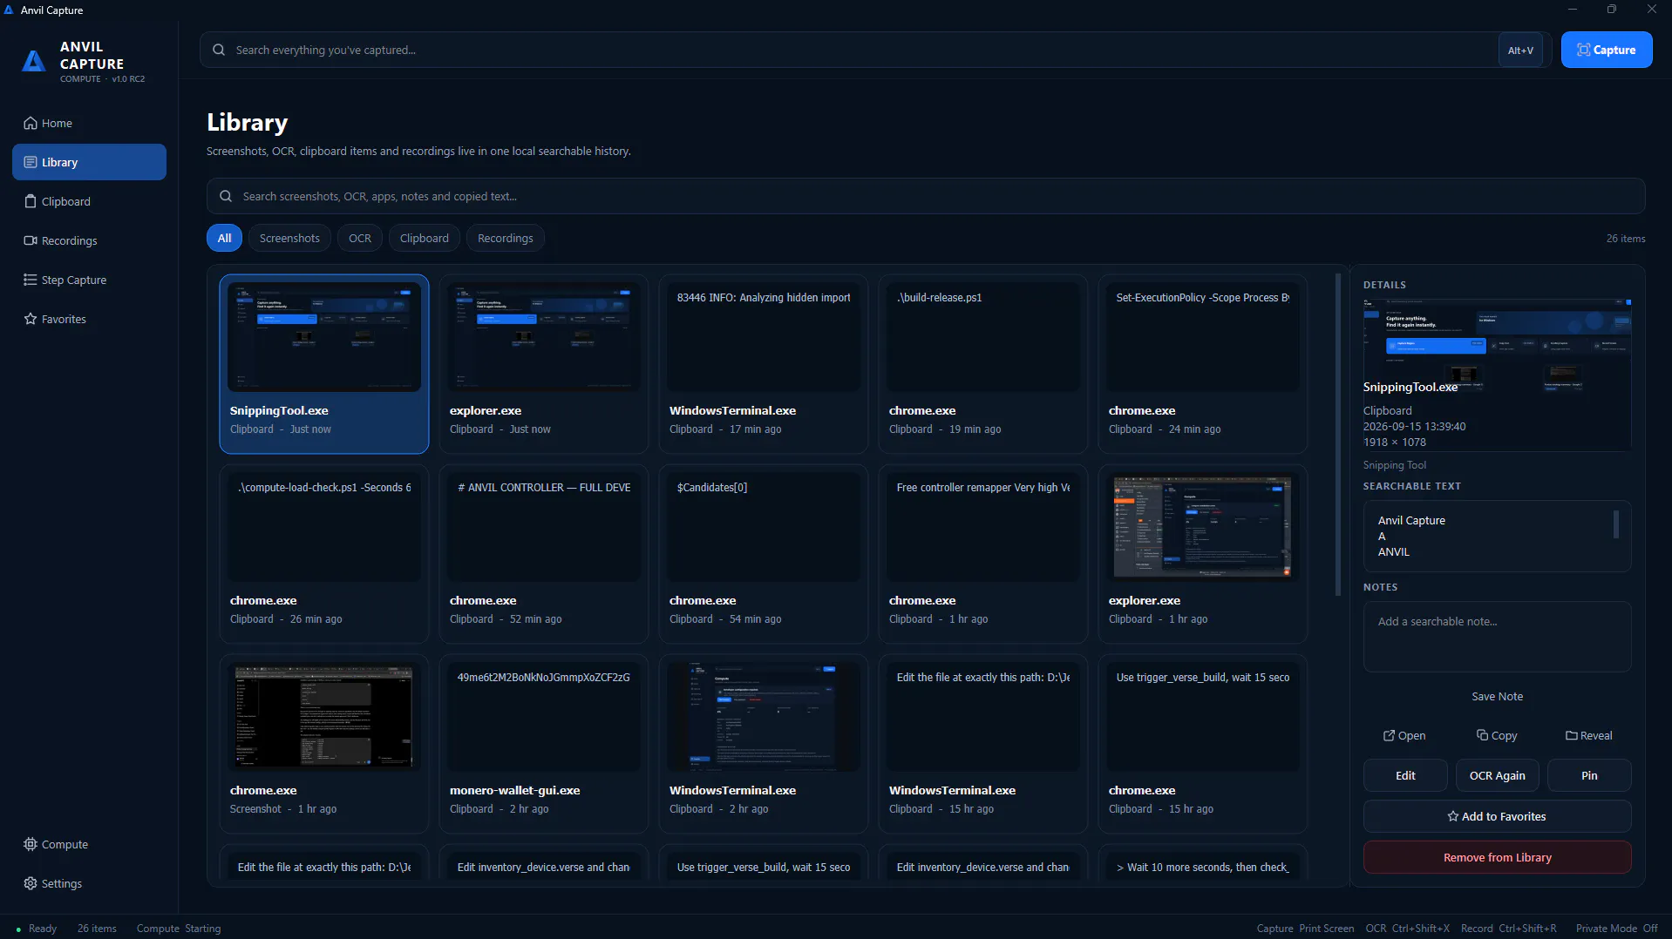Click Capture Print Screen shortcut hint
1672x939 pixels.
point(1305,929)
